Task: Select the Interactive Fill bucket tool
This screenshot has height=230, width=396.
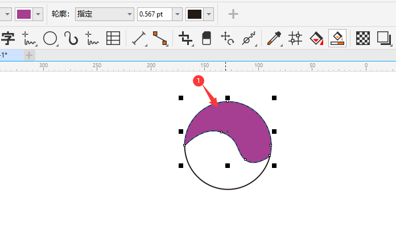Action: tap(316, 38)
